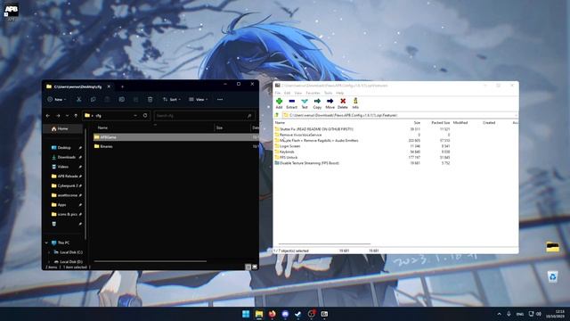Open the Help menu in 7-Zip

coord(340,93)
